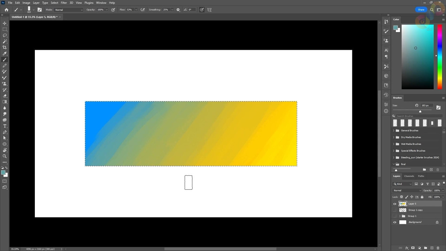Viewport: 446px width, 251px height.
Task: Click the search icon at top right
Action: click(x=432, y=10)
